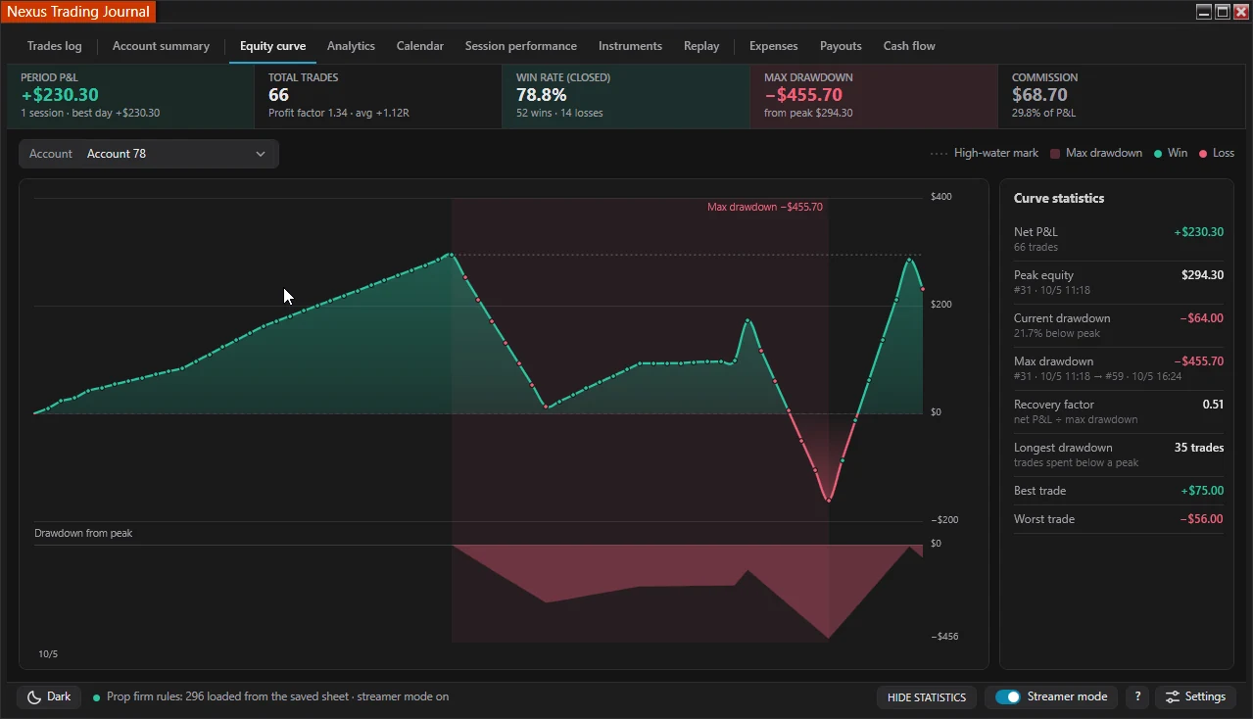Switch to Session performance tab
This screenshot has height=719, width=1253.
[x=521, y=46]
